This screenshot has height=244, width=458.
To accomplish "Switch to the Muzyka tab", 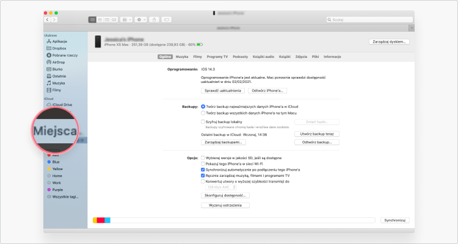I will (182, 57).
